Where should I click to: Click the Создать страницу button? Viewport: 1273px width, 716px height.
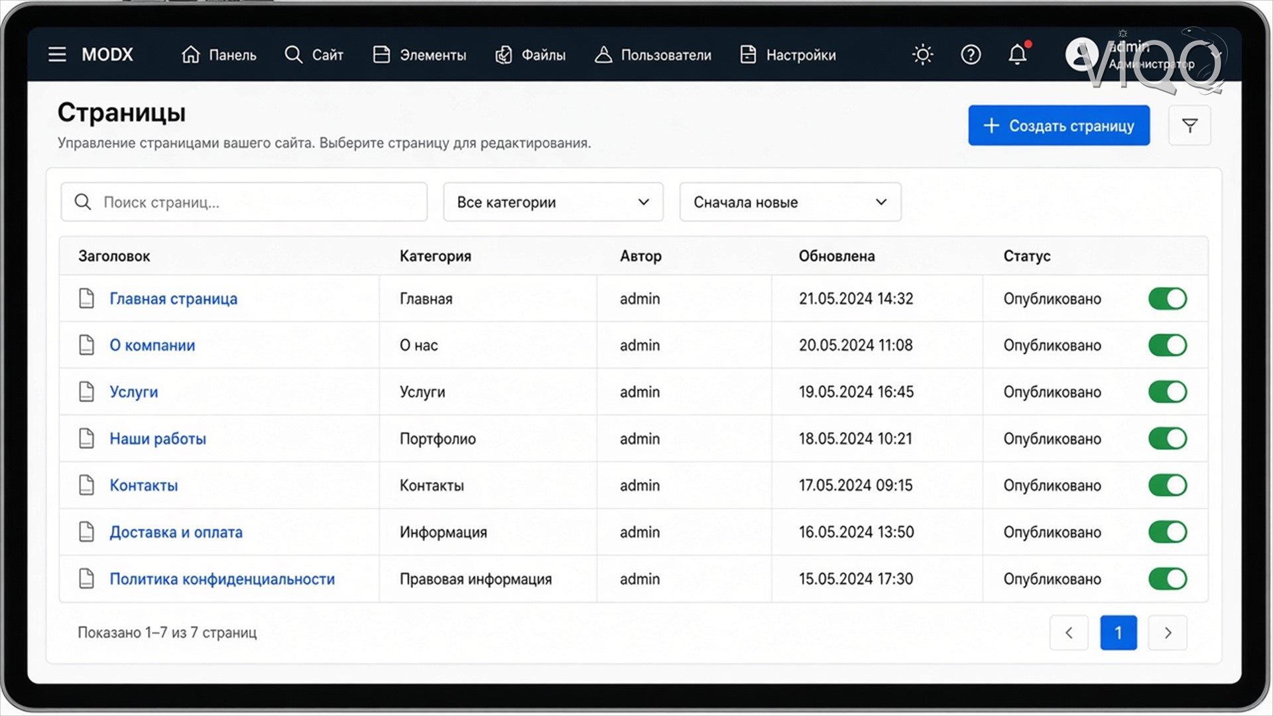coord(1059,125)
